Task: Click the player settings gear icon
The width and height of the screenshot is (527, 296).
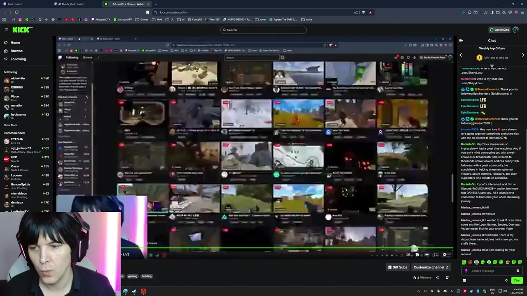Action: coord(445,254)
